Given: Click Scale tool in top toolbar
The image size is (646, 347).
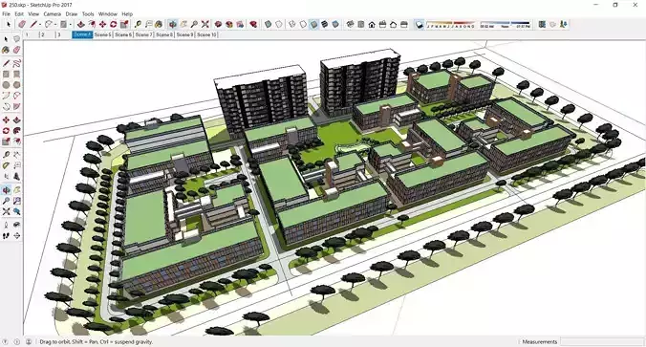Looking at the screenshot, I should click(124, 24).
